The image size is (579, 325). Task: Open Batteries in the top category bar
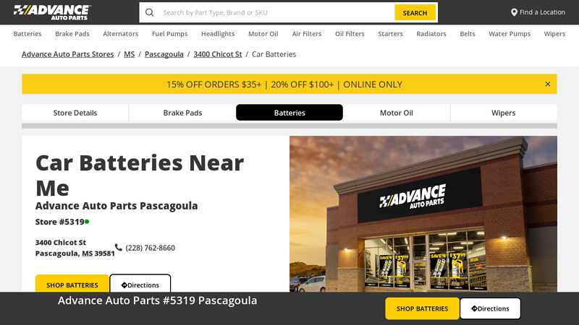pyautogui.click(x=28, y=33)
